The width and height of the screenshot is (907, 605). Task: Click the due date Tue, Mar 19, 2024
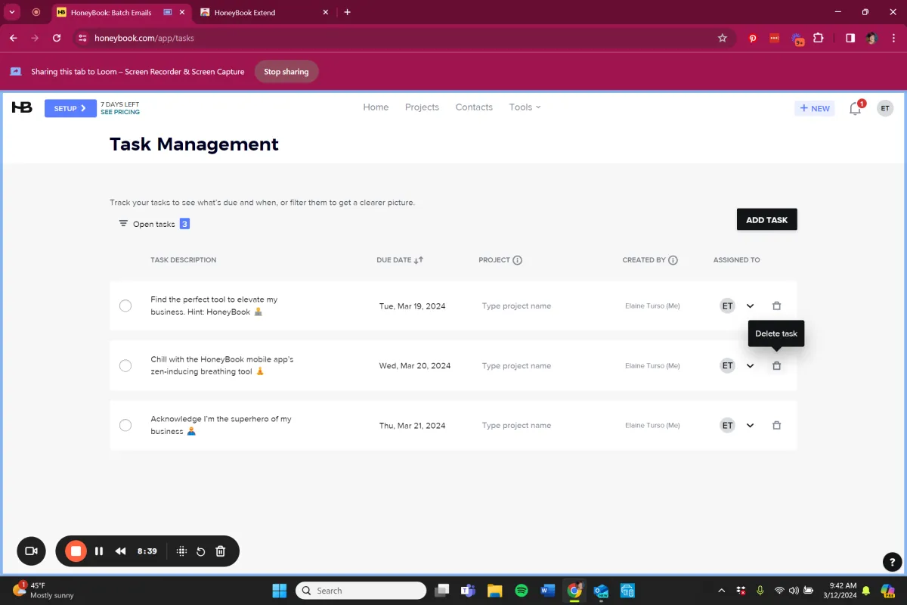click(x=412, y=306)
